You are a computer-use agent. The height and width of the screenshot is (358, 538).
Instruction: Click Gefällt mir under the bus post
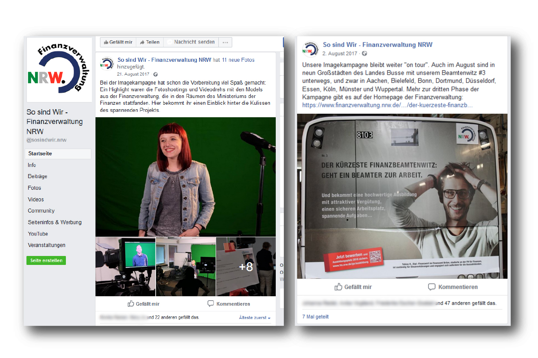click(353, 287)
